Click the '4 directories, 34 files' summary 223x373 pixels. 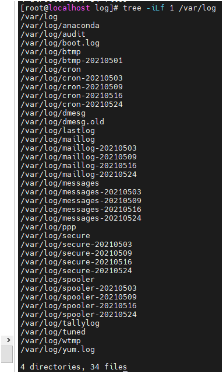pos(73,367)
